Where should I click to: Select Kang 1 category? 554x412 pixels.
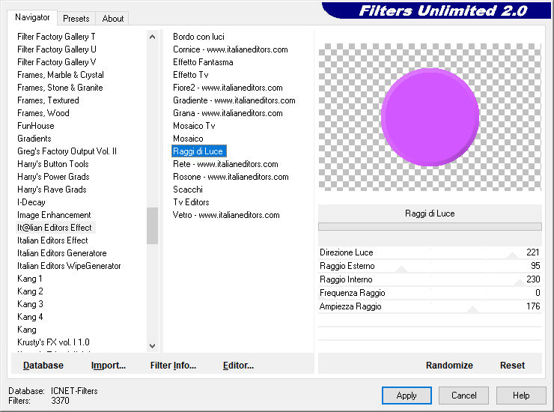[x=30, y=279]
